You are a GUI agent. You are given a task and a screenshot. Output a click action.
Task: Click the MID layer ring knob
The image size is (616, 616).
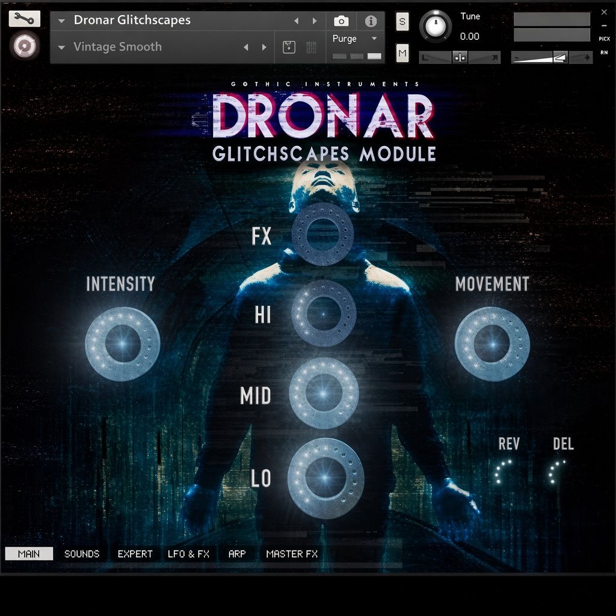324,393
